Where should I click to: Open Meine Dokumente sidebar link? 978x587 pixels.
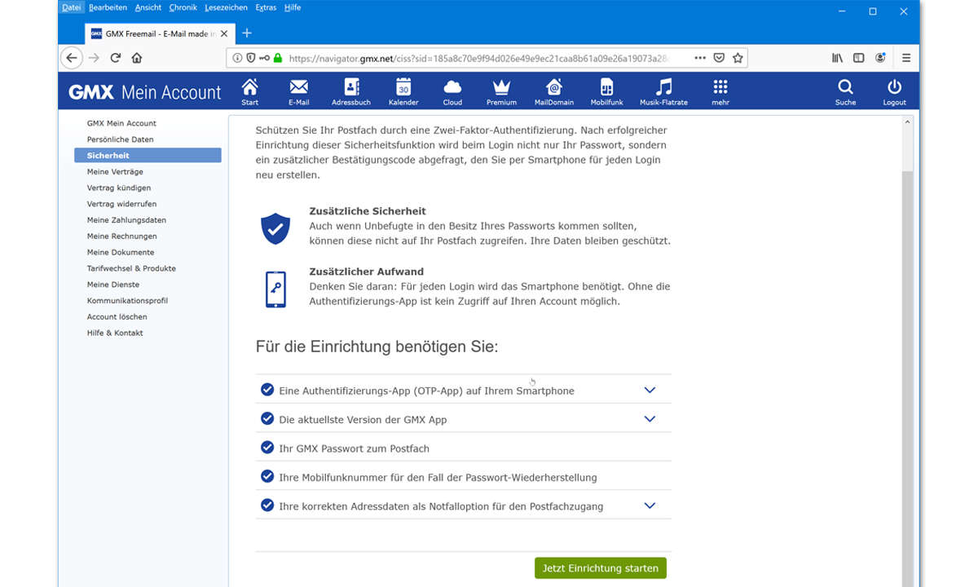tap(121, 252)
